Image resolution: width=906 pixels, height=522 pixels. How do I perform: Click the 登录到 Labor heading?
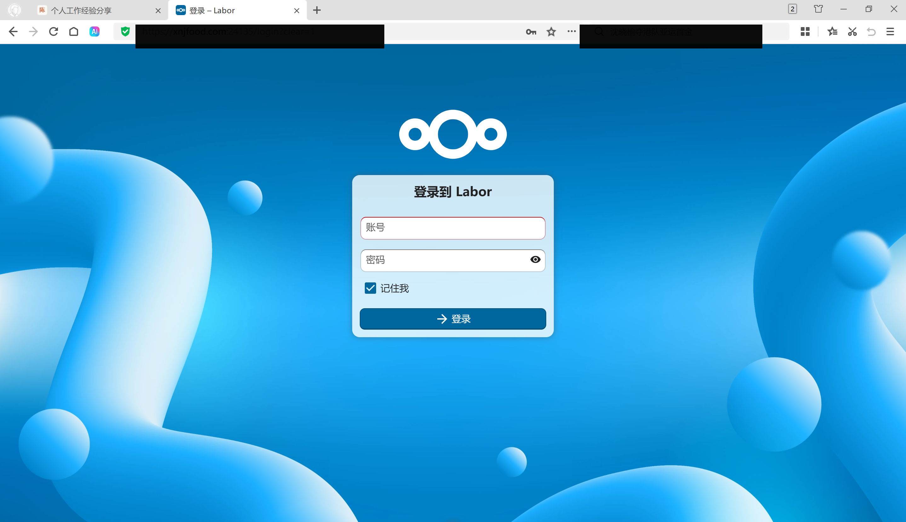453,192
